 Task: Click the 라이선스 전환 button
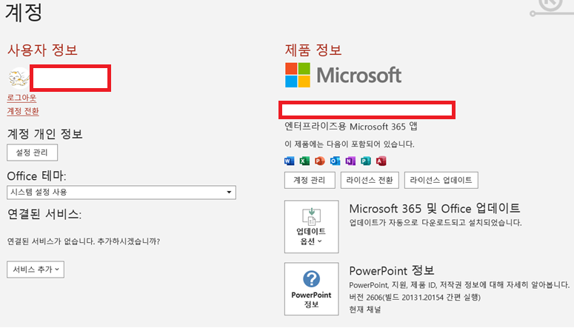click(x=370, y=180)
